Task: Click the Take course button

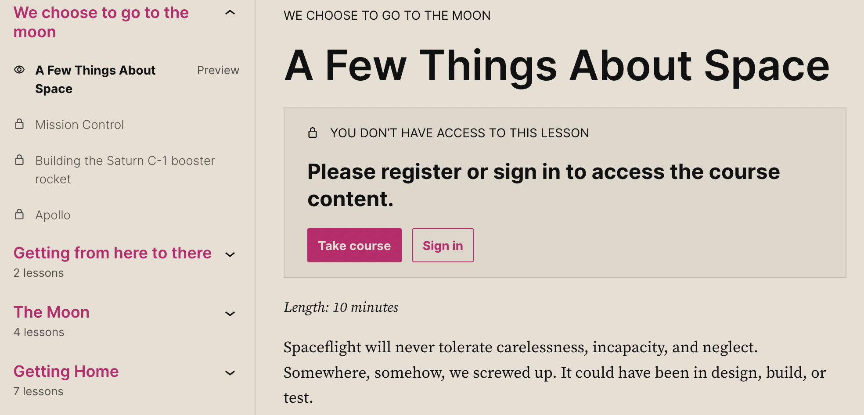Action: click(354, 245)
